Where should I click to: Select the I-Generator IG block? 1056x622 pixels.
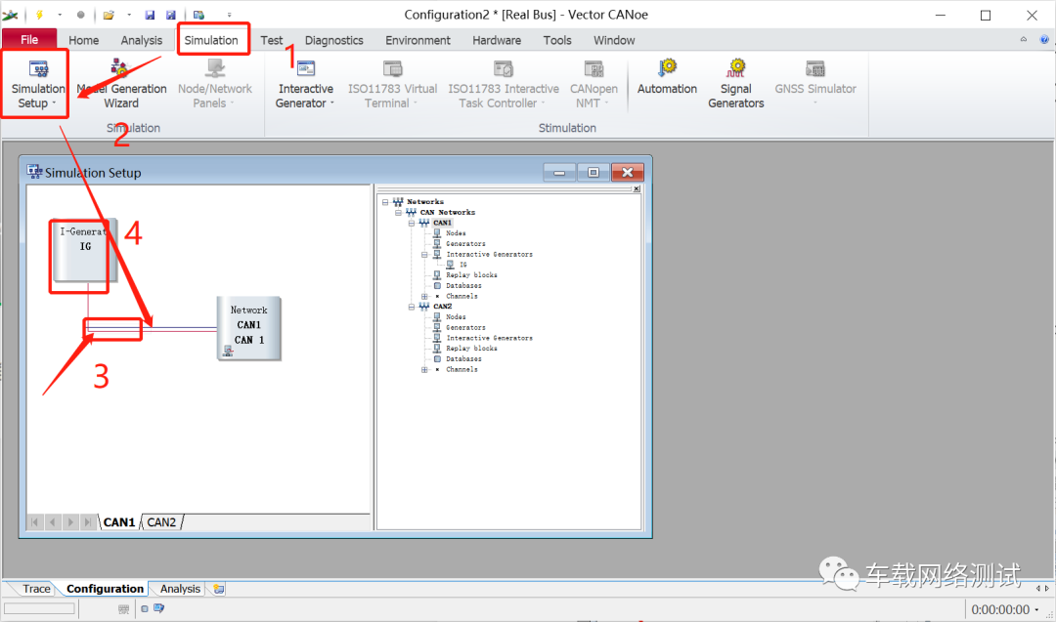coord(84,250)
